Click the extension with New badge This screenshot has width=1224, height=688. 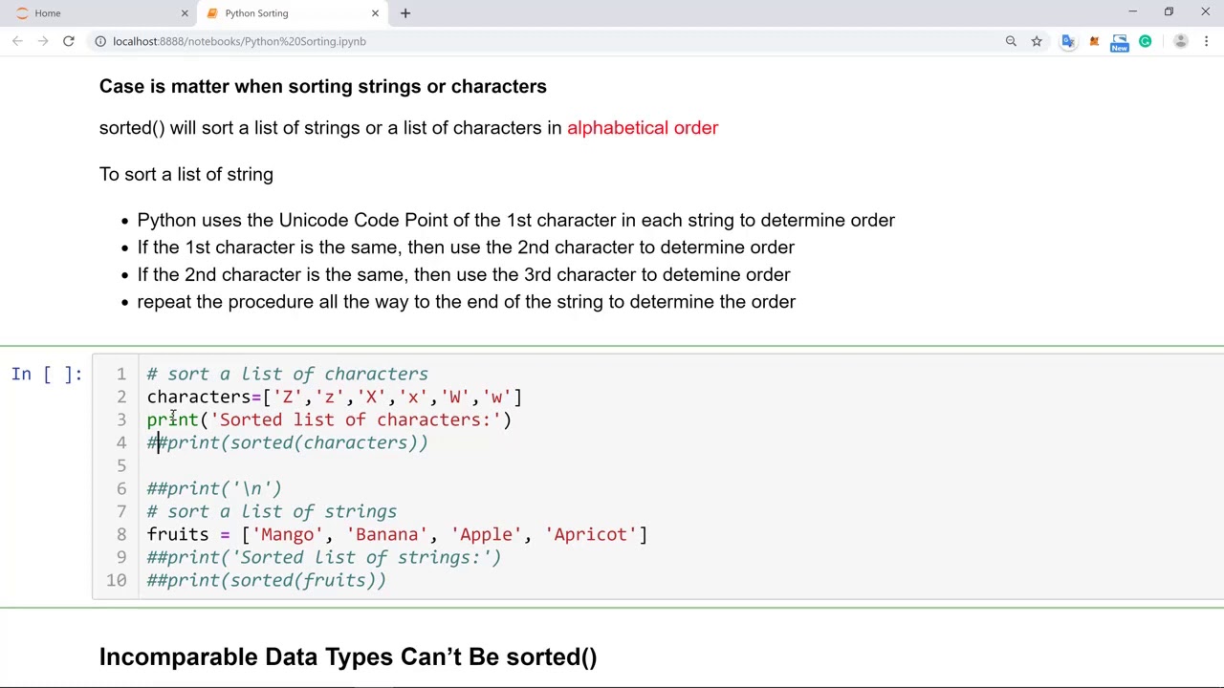1120,42
